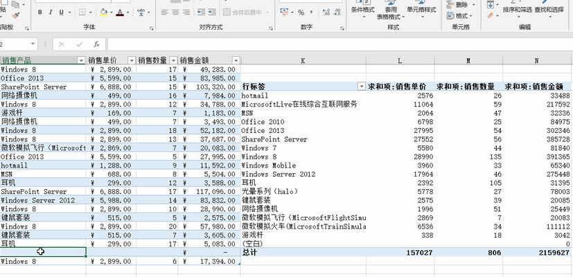Toggle bold formatting
This screenshot has width=573, height=277.
tap(41, 12)
